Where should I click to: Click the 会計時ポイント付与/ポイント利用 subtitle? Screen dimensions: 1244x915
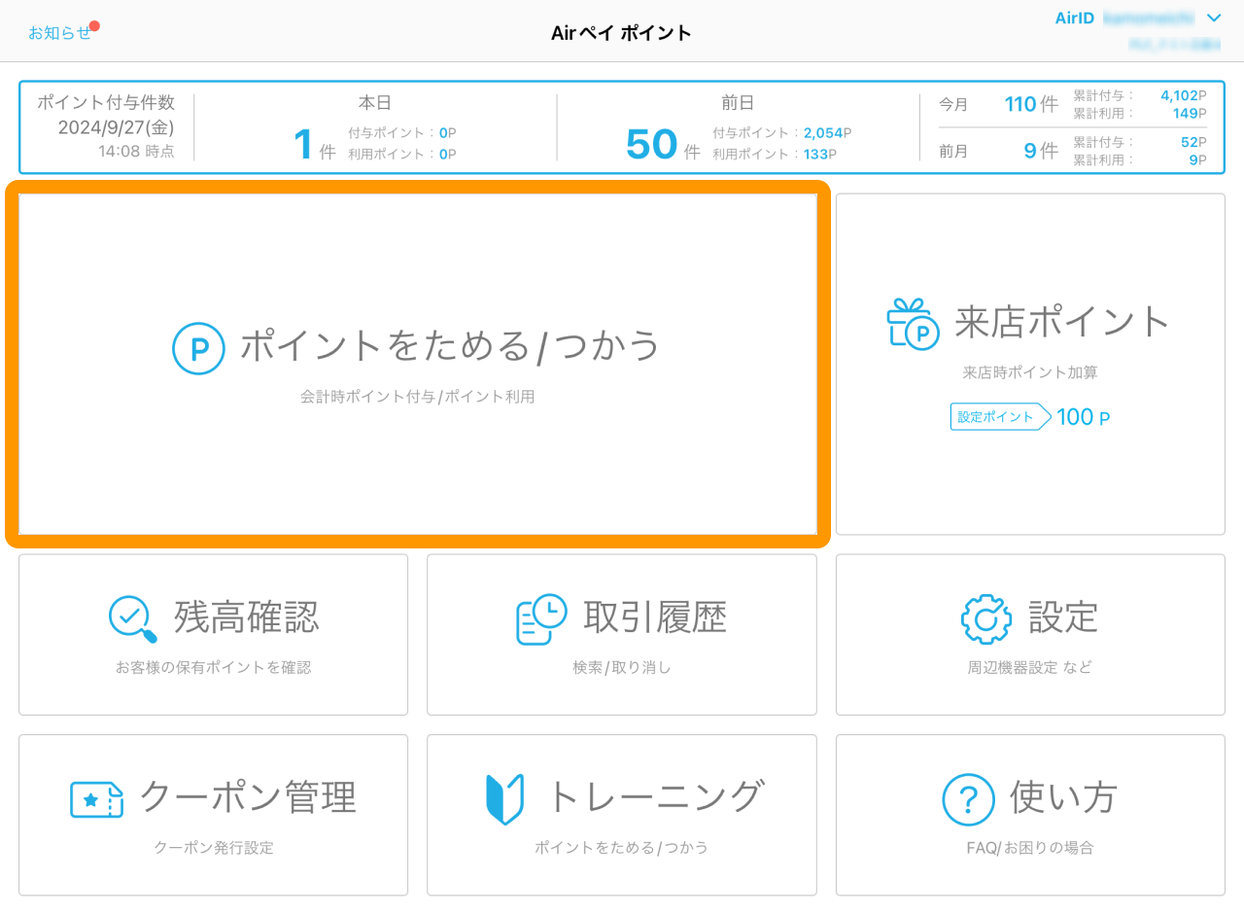(418, 397)
